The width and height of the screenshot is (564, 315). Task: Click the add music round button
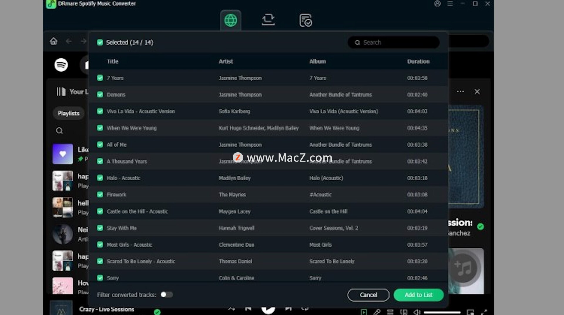pyautogui.click(x=463, y=268)
